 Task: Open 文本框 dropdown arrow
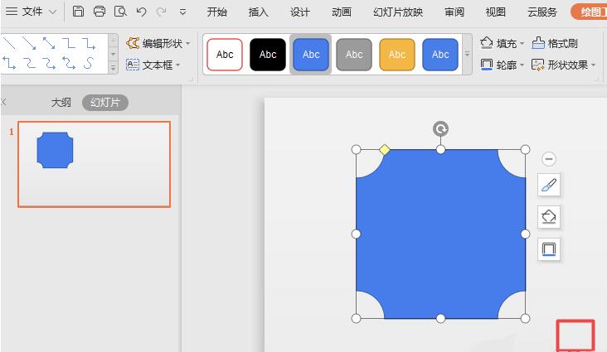pos(178,65)
